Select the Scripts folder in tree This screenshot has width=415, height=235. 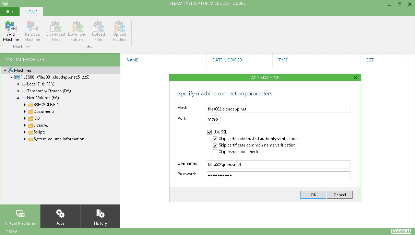point(39,132)
